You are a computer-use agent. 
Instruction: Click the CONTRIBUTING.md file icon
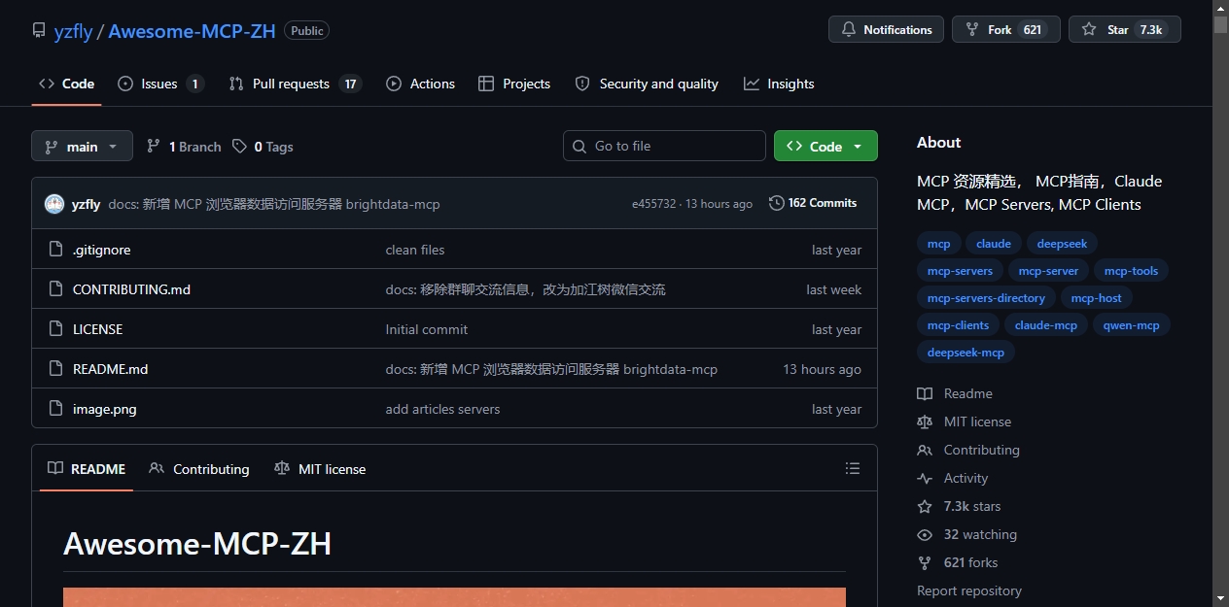tap(55, 289)
